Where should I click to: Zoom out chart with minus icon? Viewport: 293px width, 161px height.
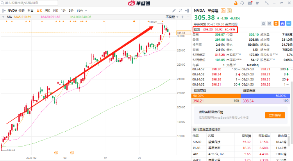click(188, 17)
